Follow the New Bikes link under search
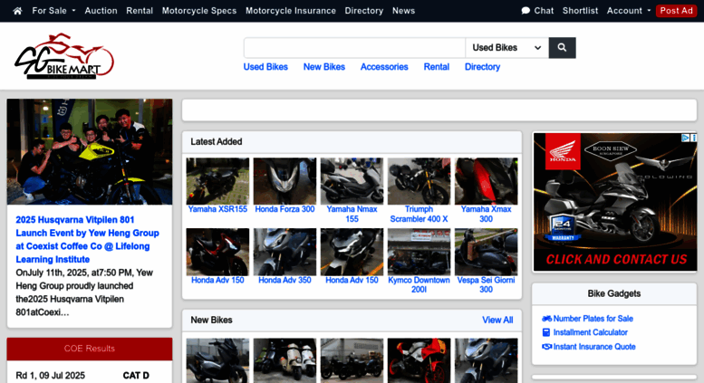The height and width of the screenshot is (383, 704). [x=324, y=67]
